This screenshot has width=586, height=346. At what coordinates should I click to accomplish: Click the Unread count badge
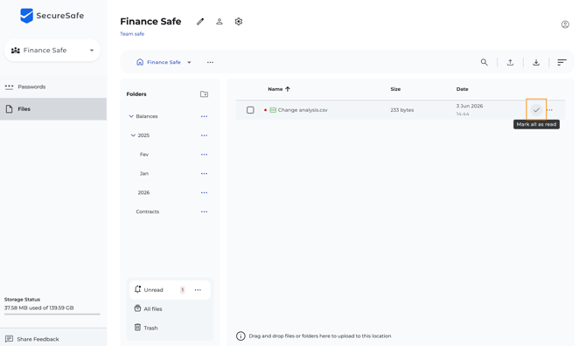coord(183,290)
